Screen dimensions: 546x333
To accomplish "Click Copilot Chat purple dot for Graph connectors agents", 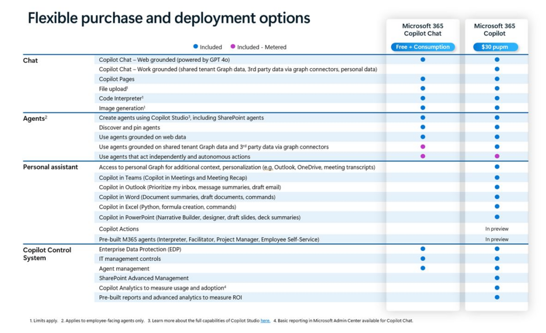I will click(x=423, y=146).
